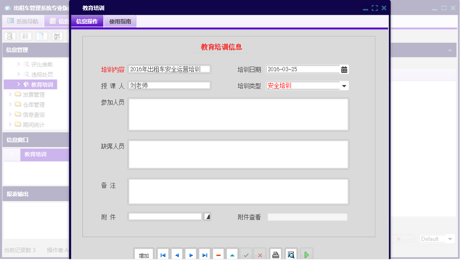
Task: Select the green run arrow icon
Action: [306, 254]
